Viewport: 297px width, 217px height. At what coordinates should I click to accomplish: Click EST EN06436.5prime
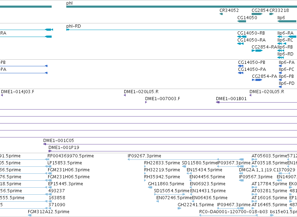pos(210,198)
